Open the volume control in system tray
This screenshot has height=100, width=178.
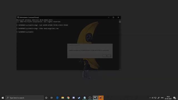(153, 98)
